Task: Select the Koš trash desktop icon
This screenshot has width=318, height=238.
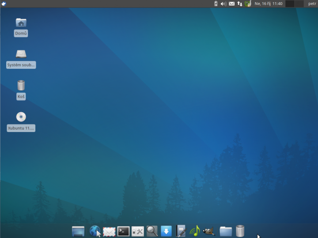Action: pyautogui.click(x=21, y=85)
